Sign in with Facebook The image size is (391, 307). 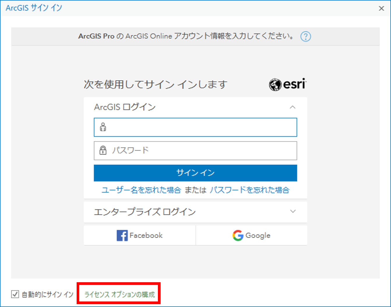tap(140, 235)
